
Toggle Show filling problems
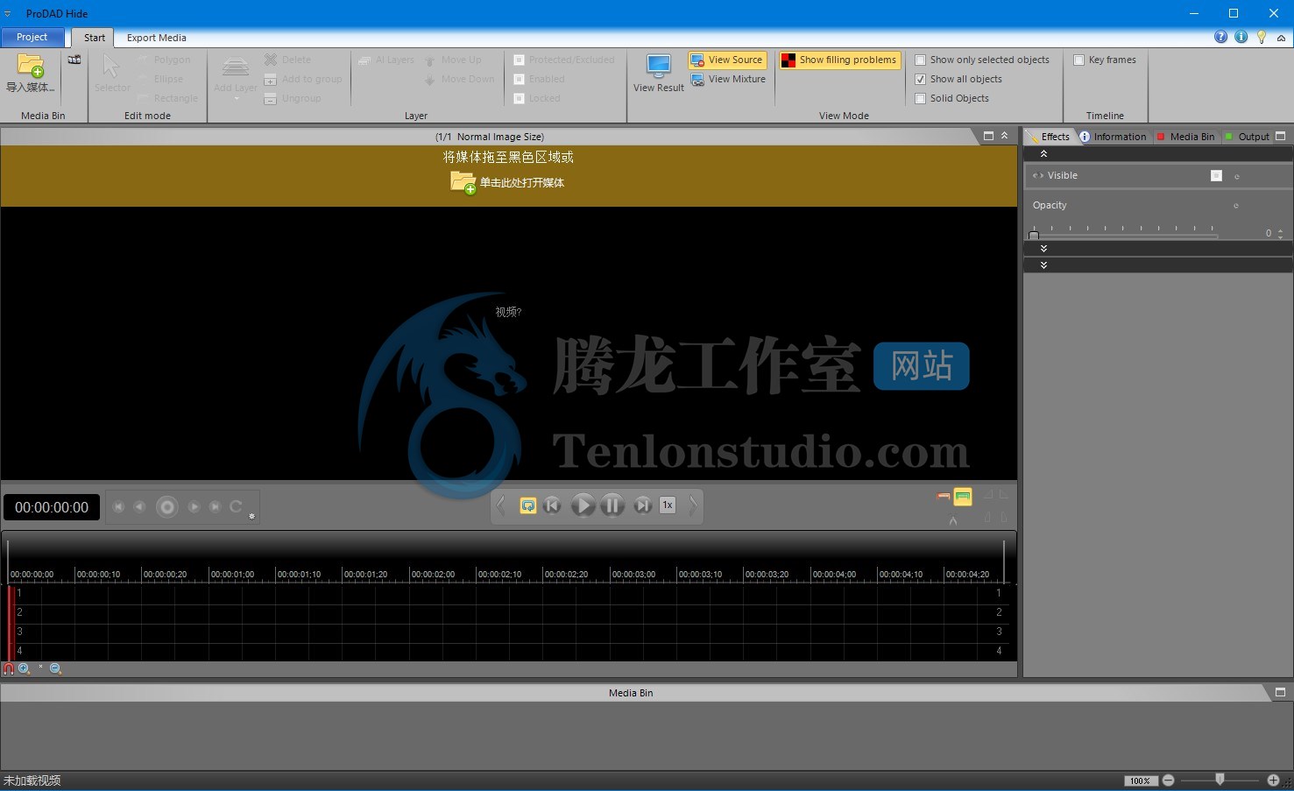click(839, 60)
